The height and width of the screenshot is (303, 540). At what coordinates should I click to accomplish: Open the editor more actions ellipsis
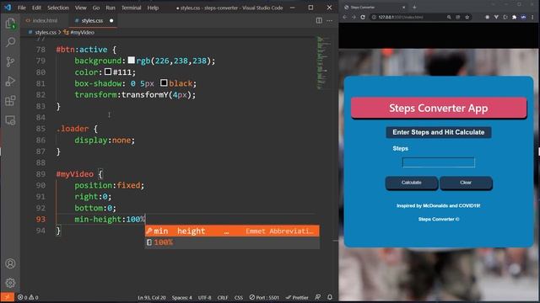[330, 20]
